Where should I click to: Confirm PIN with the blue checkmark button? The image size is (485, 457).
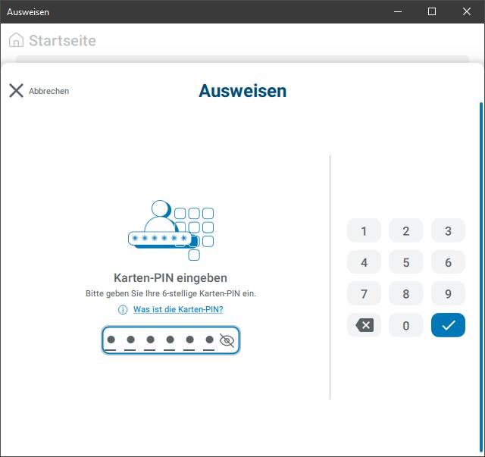click(448, 325)
